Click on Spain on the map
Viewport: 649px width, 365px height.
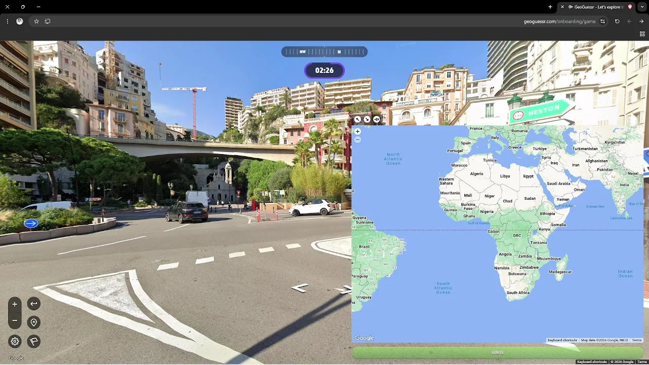[465, 143]
